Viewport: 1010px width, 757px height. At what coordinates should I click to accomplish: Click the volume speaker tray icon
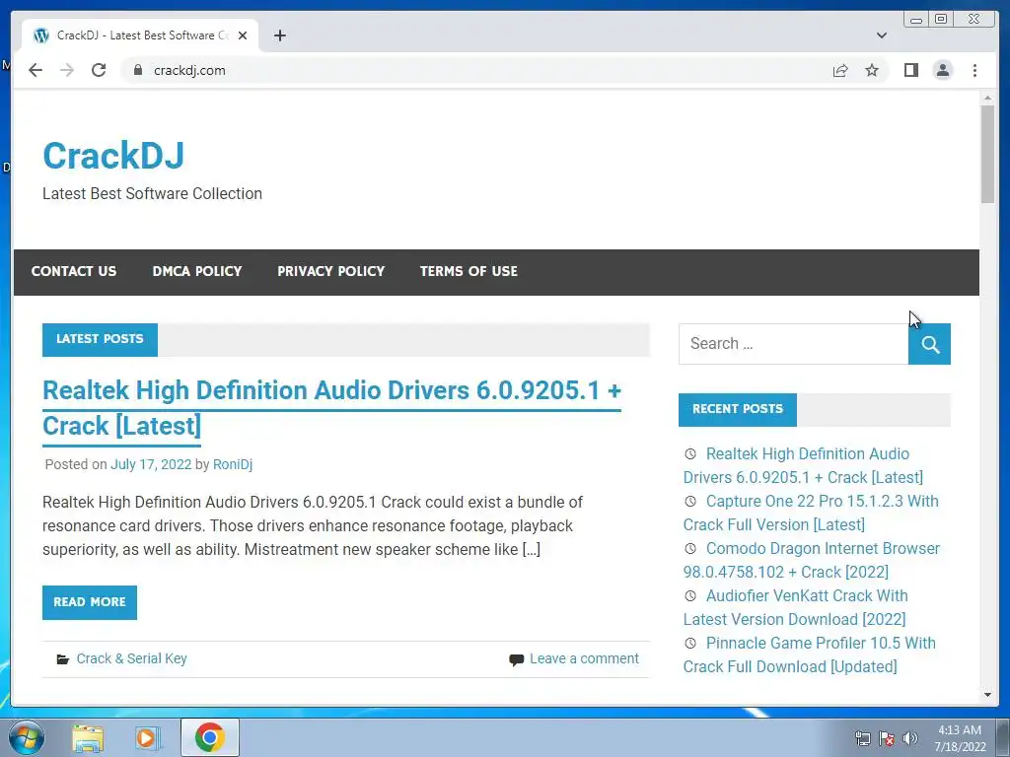click(x=909, y=738)
